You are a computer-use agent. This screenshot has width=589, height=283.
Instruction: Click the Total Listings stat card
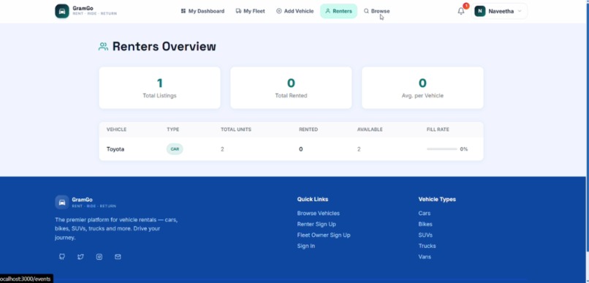tap(159, 88)
